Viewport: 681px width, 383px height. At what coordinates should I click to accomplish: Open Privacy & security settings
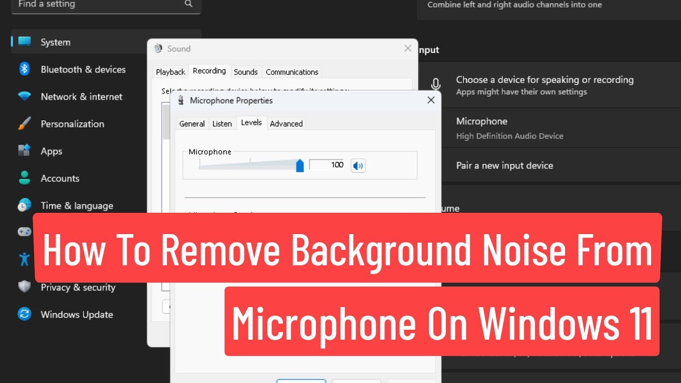(x=78, y=287)
